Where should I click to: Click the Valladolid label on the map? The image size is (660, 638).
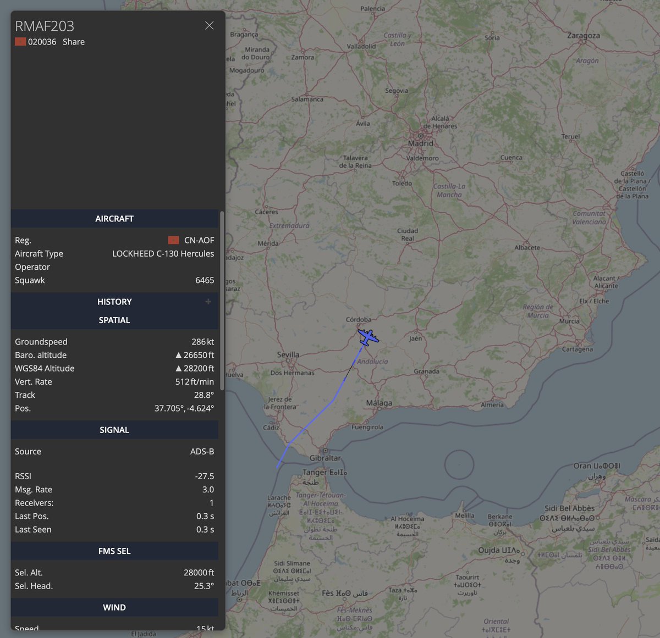point(361,46)
